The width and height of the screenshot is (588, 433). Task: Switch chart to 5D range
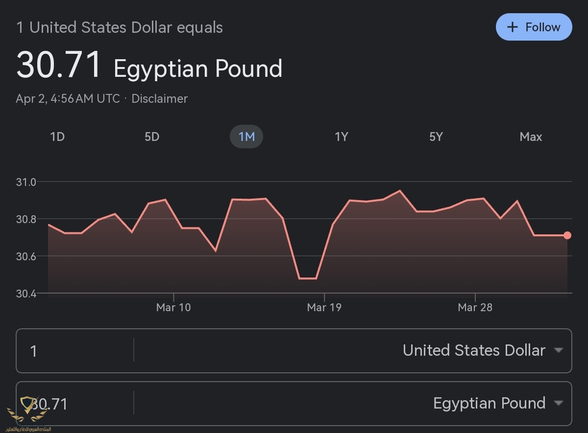pyautogui.click(x=152, y=137)
